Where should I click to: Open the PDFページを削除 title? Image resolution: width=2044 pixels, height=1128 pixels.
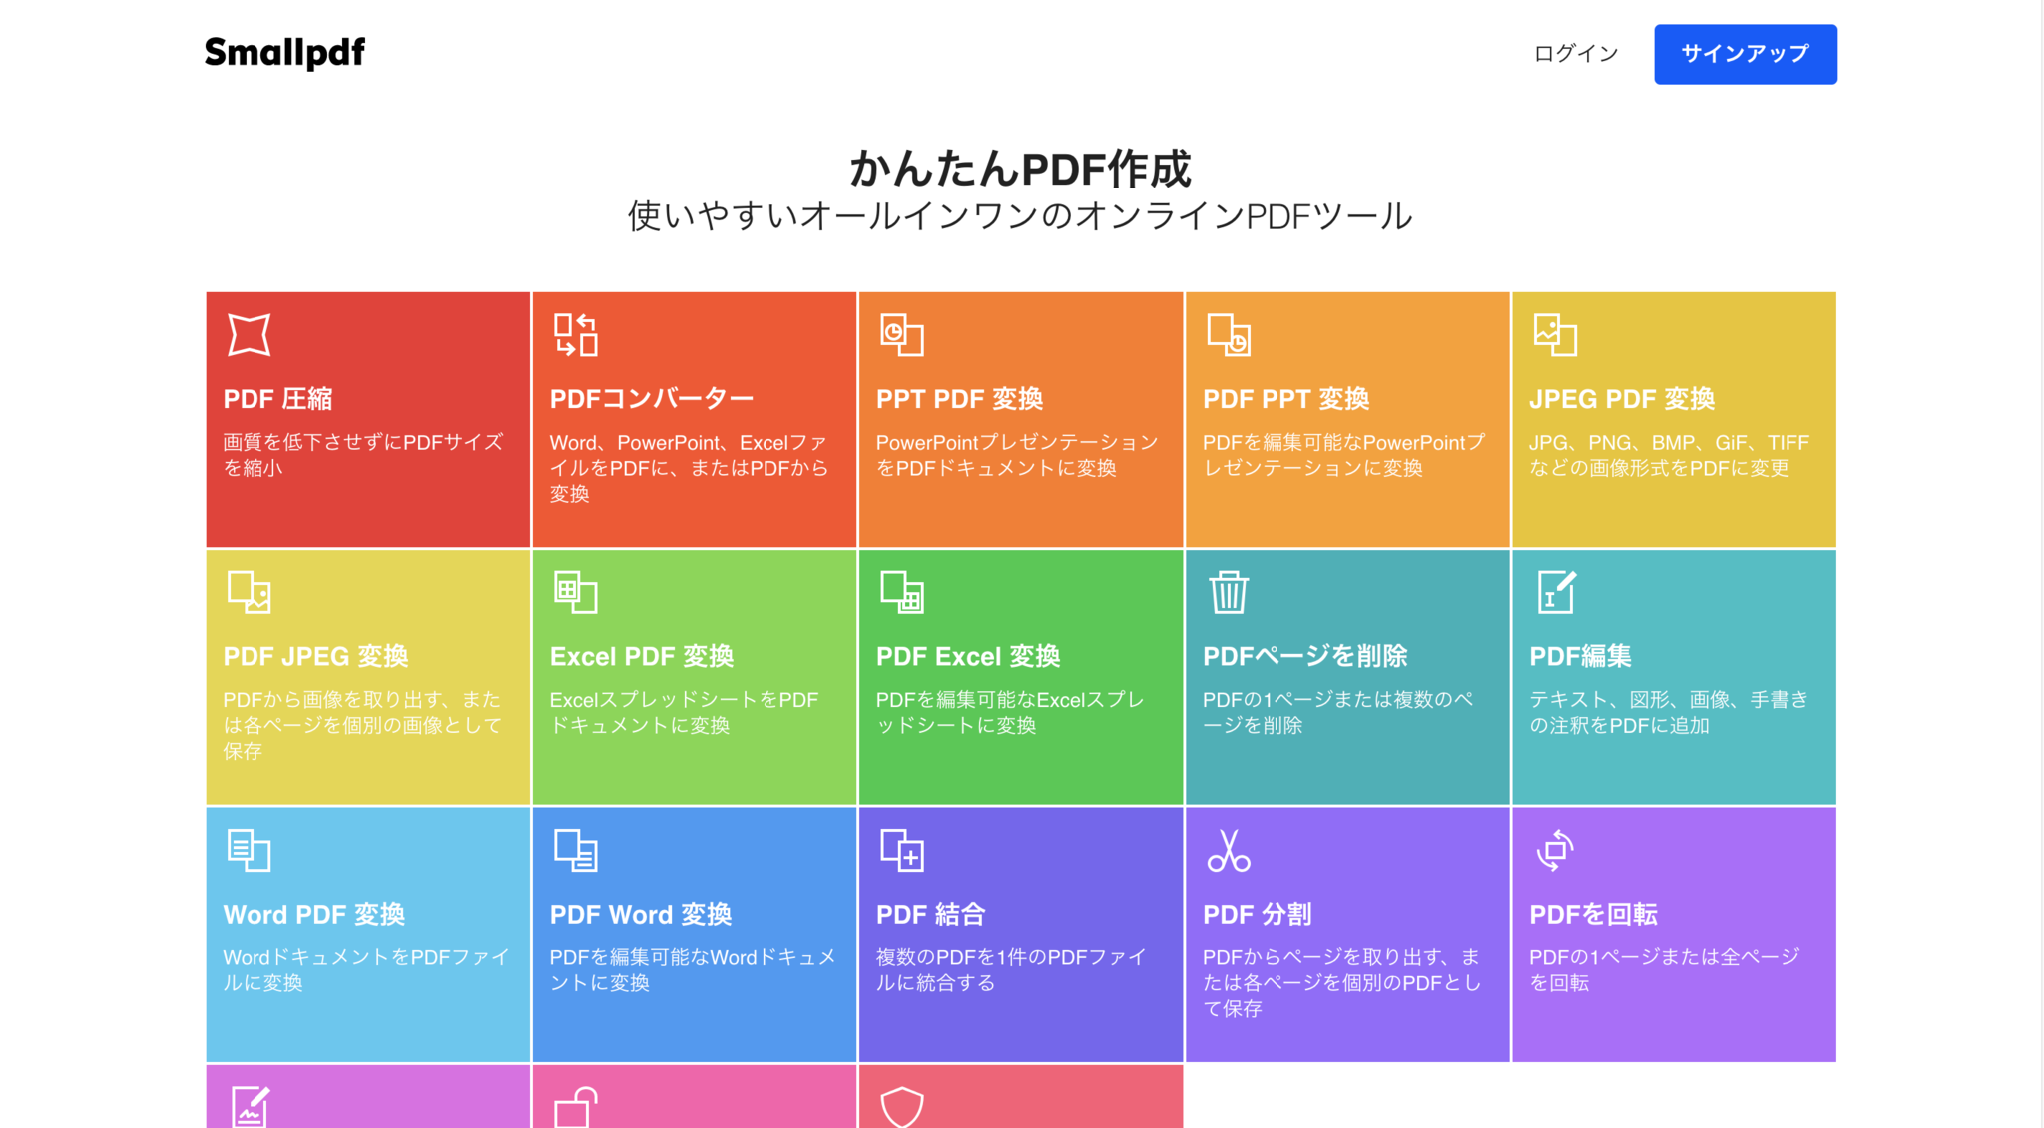click(x=1304, y=656)
